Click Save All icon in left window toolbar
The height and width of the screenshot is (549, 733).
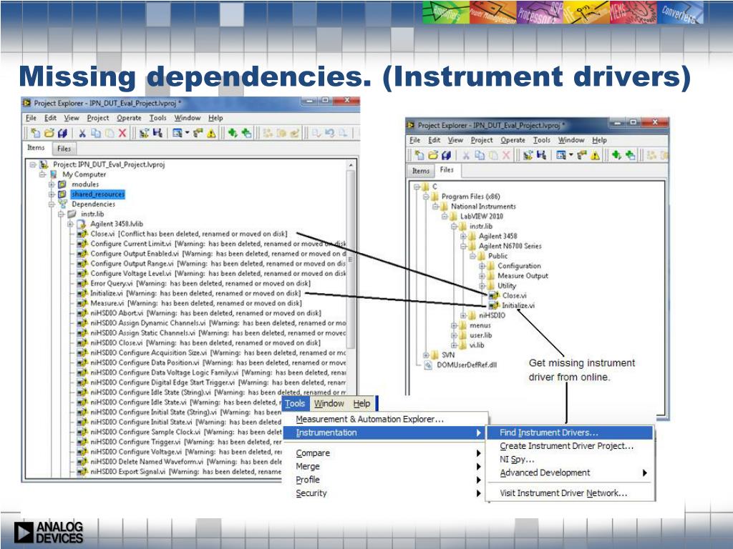point(63,134)
